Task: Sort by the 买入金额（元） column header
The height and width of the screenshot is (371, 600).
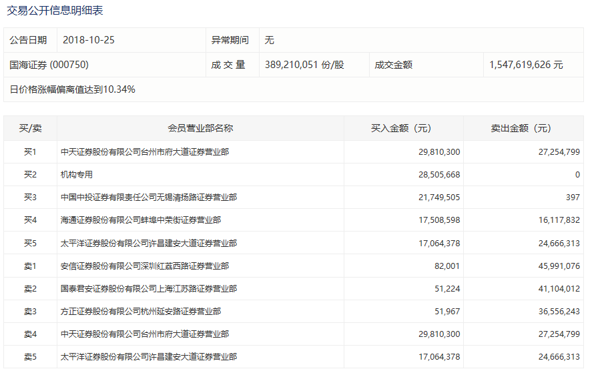Action: (x=403, y=128)
